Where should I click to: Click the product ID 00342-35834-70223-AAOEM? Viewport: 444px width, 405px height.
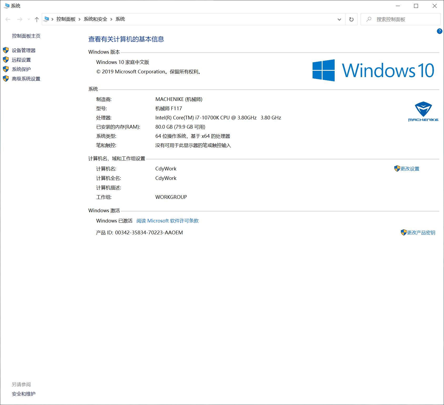tap(149, 233)
